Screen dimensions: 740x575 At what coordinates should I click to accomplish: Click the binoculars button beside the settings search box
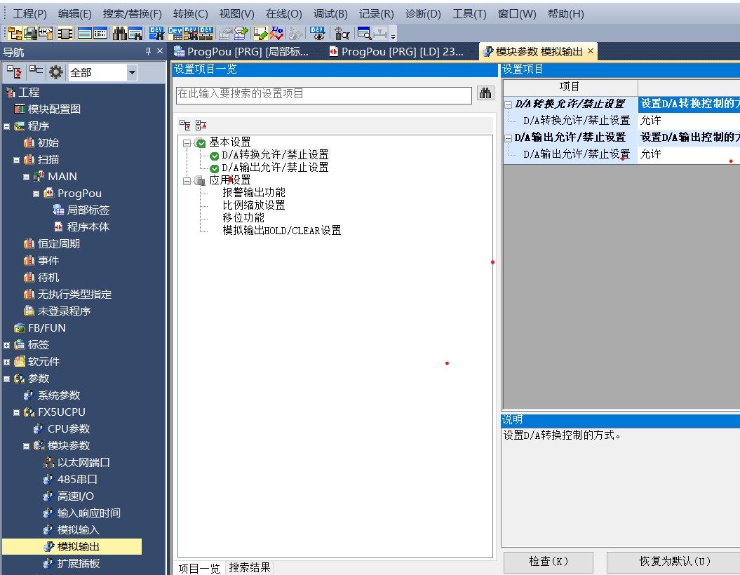coord(485,94)
